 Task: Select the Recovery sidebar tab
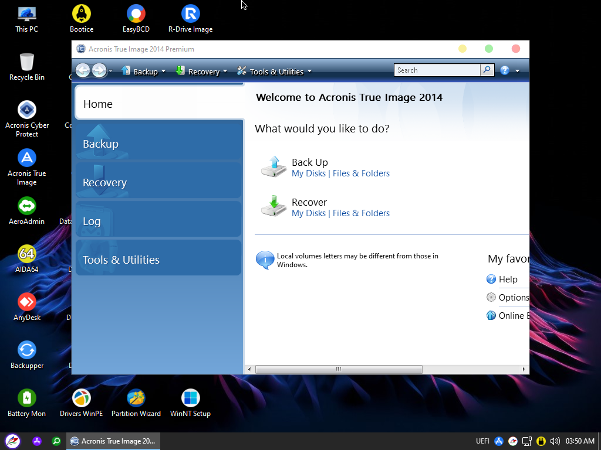[x=158, y=180]
